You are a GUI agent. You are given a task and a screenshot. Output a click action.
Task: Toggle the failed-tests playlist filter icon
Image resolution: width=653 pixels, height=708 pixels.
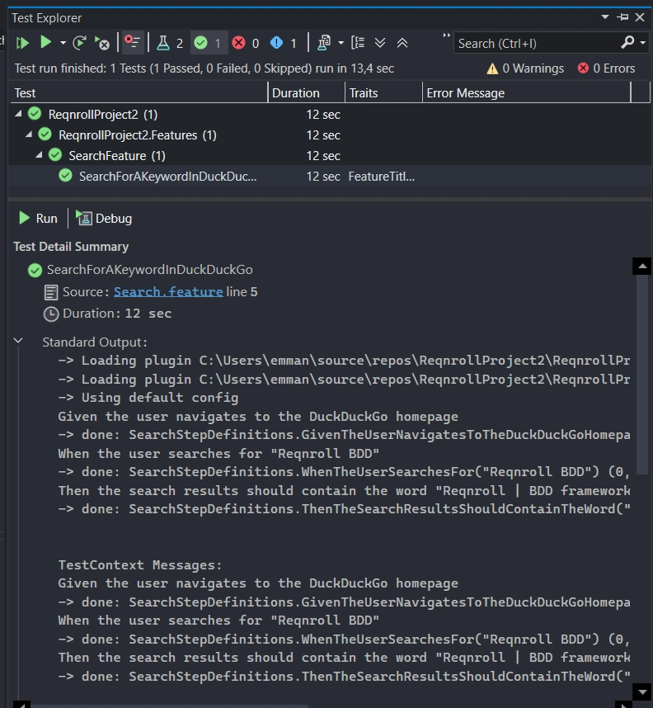[x=132, y=43]
